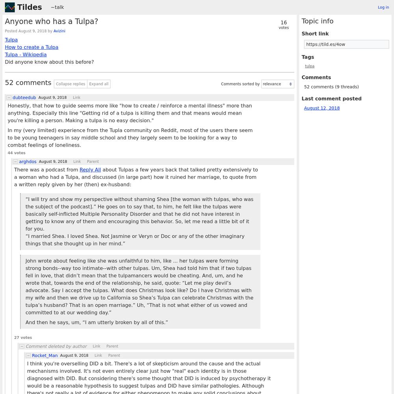Click the Collapse replies button
This screenshot has width=394, height=394.
(71, 84)
